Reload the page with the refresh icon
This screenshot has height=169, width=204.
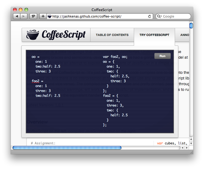[149, 16]
